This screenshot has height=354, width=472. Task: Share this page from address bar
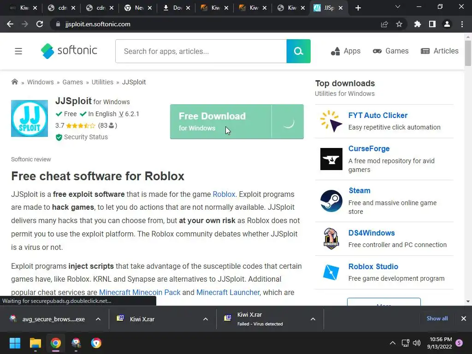[384, 24]
